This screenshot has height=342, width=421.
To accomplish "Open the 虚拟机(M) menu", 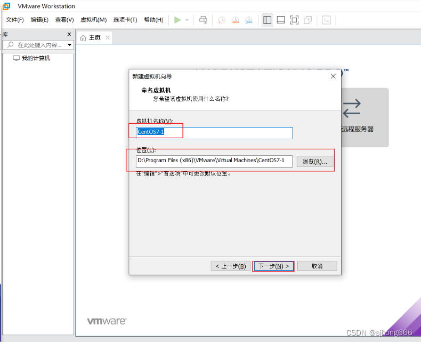I will [x=93, y=20].
